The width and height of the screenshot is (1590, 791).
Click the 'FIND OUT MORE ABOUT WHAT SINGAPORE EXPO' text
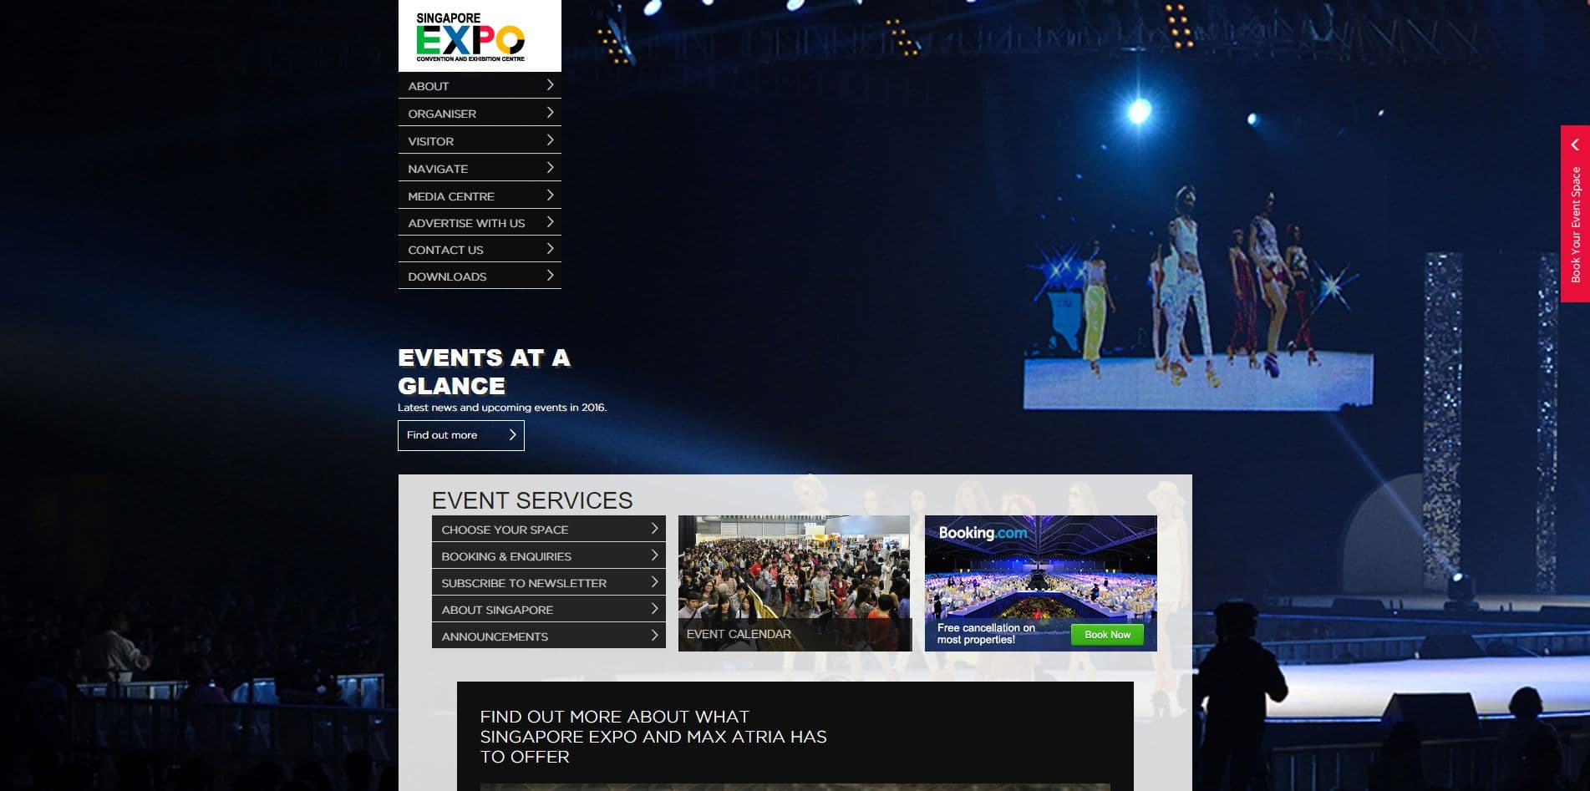(653, 737)
